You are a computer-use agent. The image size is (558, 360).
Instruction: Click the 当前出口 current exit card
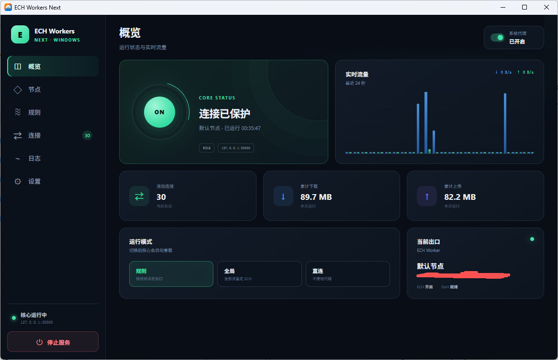[x=475, y=263]
